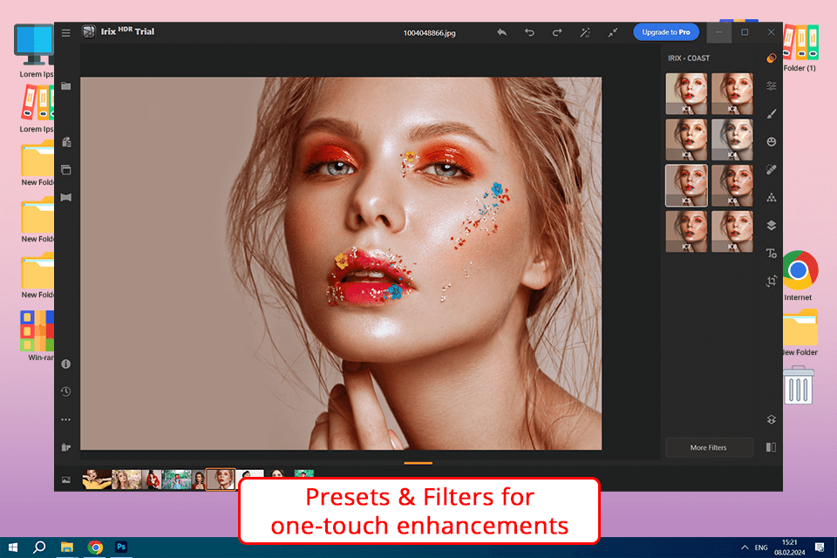Click the magic wand auto-enhance icon
Screen dimensions: 837x558
[585, 32]
